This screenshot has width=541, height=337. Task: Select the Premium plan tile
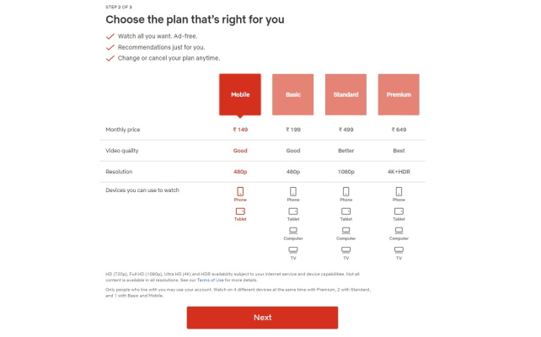pos(399,94)
